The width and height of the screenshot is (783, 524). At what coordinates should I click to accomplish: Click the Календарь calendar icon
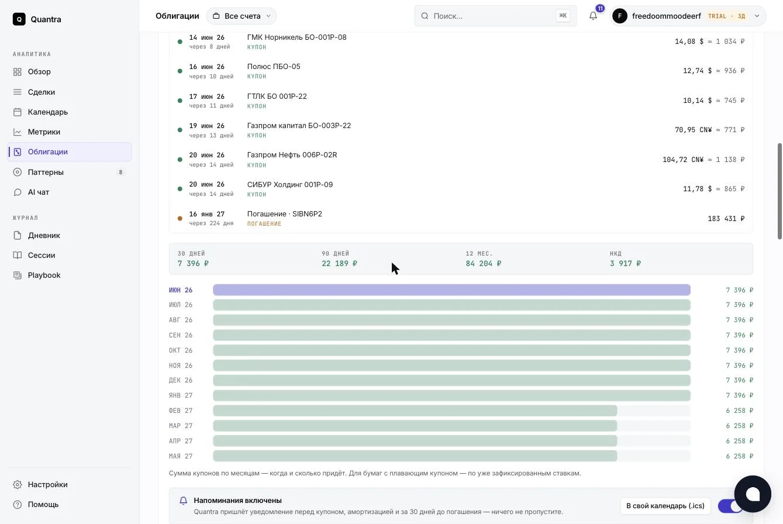click(x=18, y=112)
